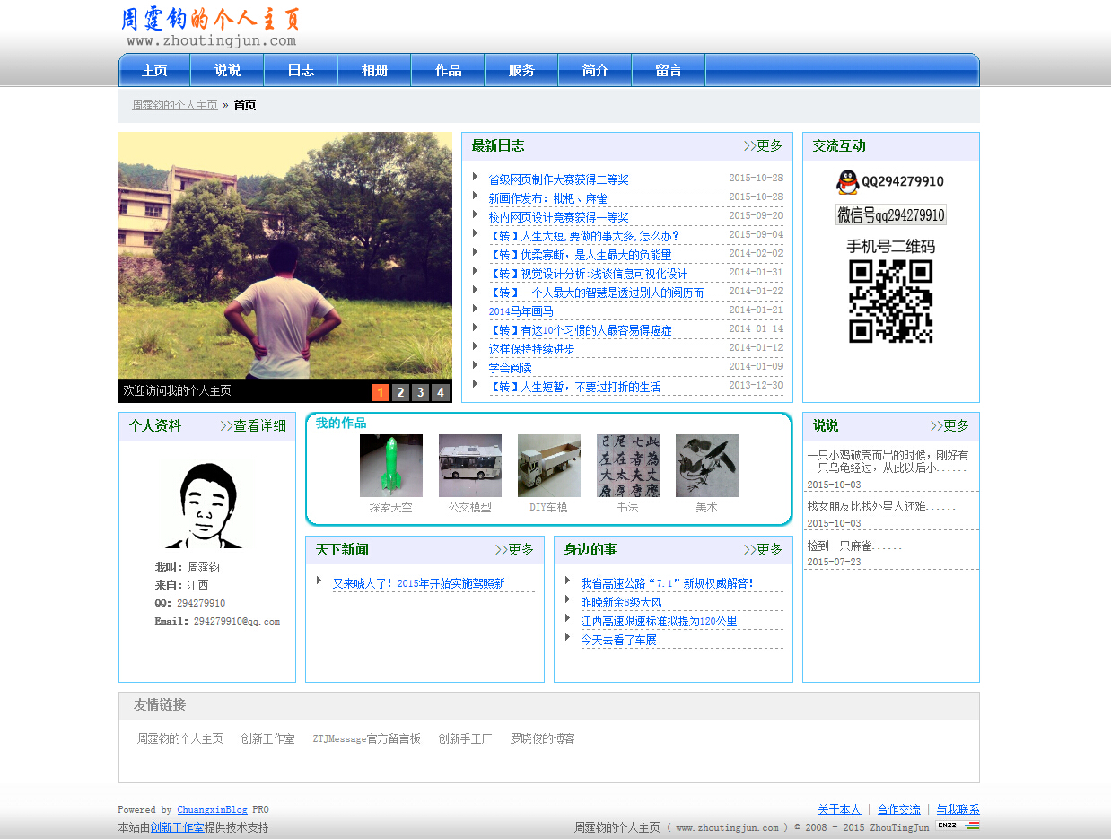Image resolution: width=1111 pixels, height=839 pixels.
Task: Click the main slideshow photo
Action: [x=285, y=256]
